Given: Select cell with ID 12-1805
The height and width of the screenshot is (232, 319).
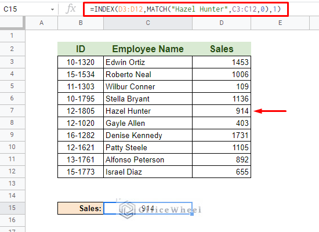Looking at the screenshot, I should [81, 111].
